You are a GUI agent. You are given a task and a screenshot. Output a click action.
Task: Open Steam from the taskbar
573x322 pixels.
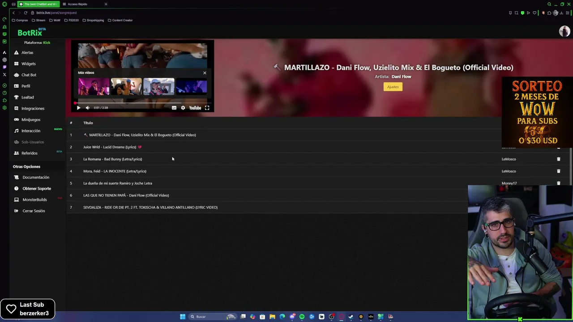(351, 317)
